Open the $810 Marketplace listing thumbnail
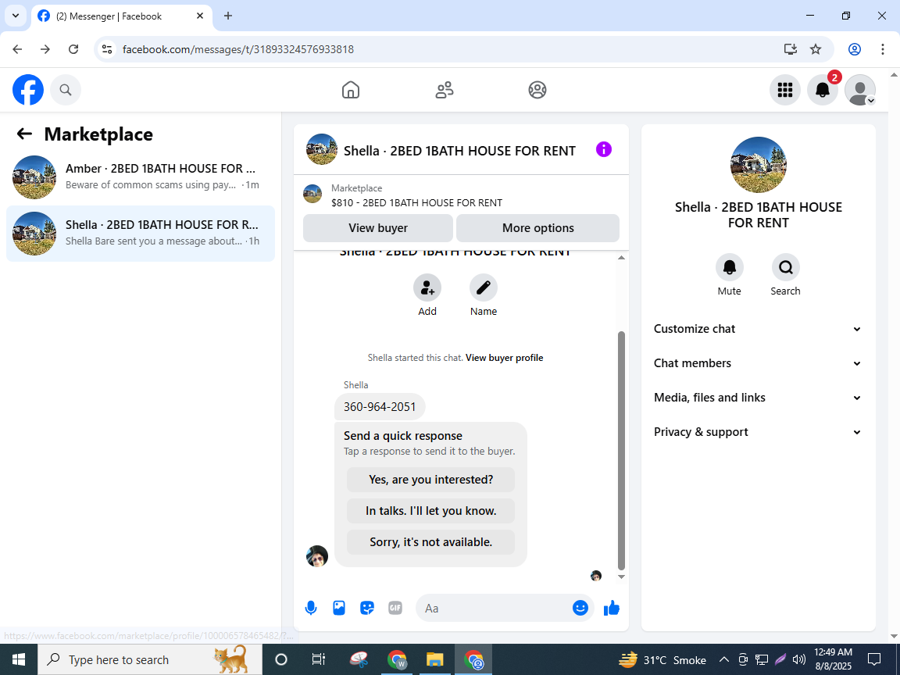Viewport: 900px width, 675px height. click(312, 194)
